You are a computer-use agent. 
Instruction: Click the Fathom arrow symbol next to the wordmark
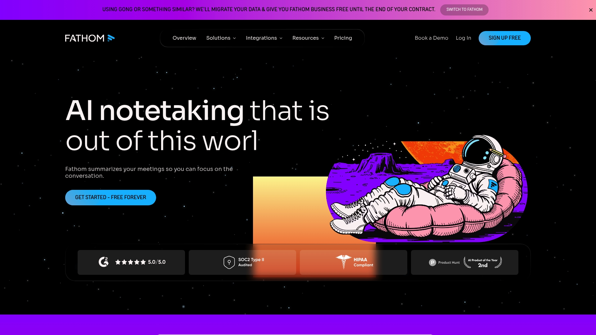pyautogui.click(x=111, y=38)
